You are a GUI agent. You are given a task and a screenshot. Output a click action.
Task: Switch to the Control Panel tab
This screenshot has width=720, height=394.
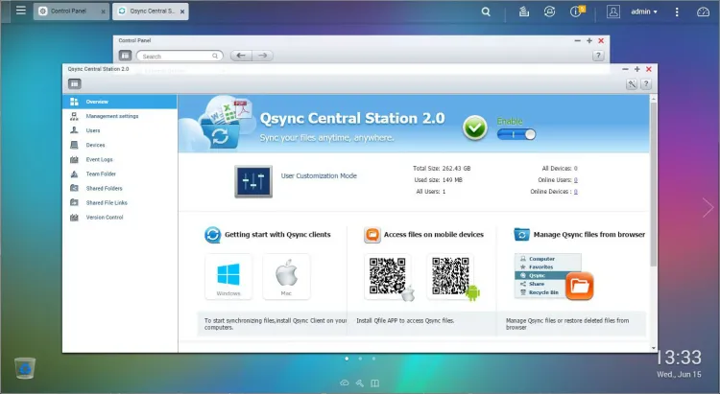point(69,12)
